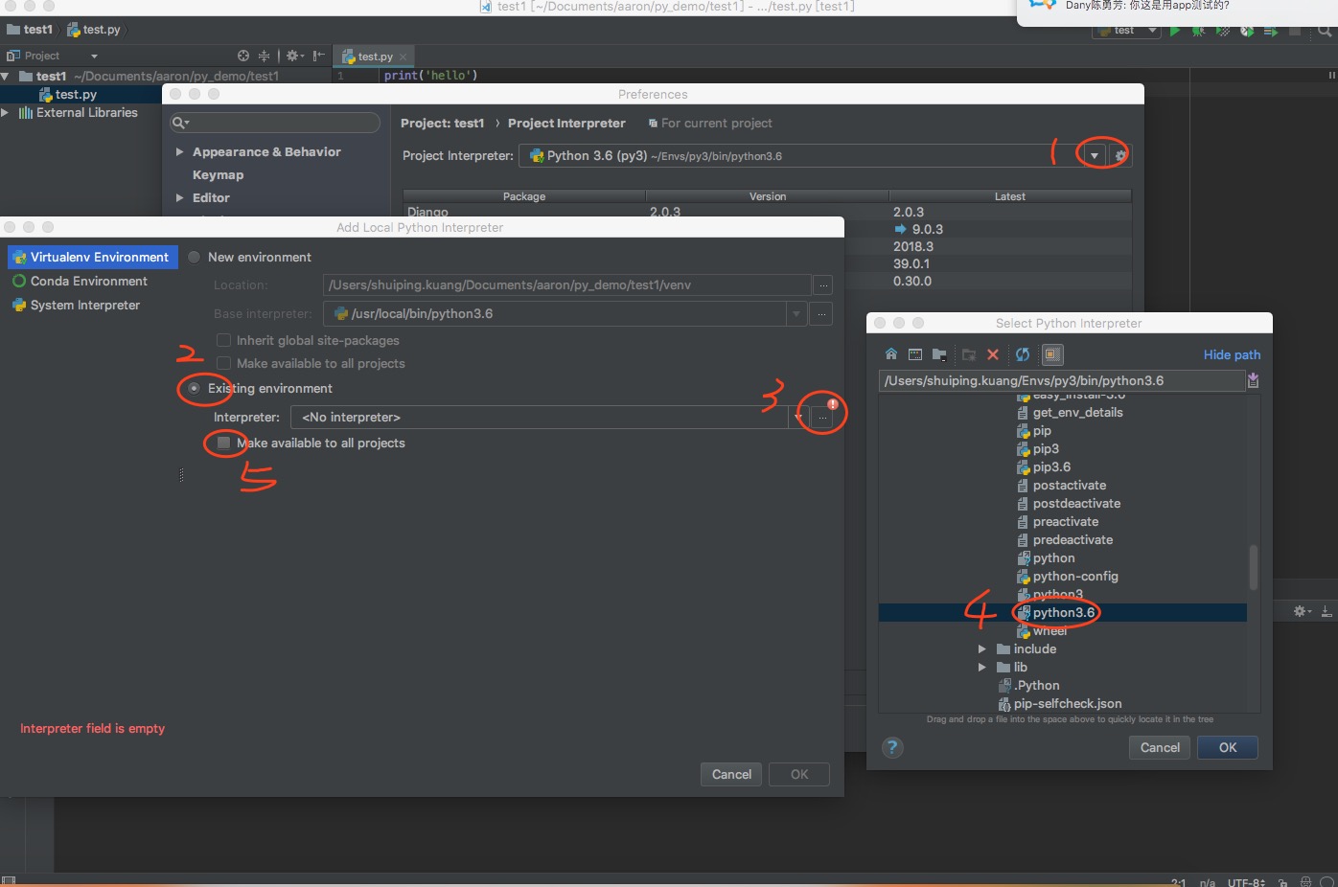Expand Appearance & Behavior settings
The width and height of the screenshot is (1338, 887).
coord(179,151)
